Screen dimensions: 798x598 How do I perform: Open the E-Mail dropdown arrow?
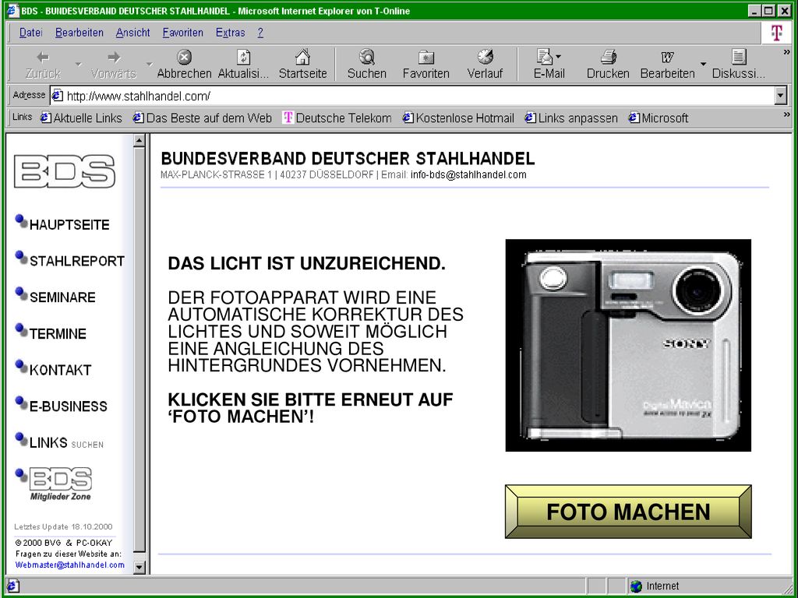[559, 56]
